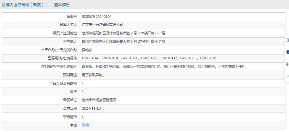289x132 pixels.
Task: Select company name 广东安中医疗器械有限公司
Action: point(102,25)
